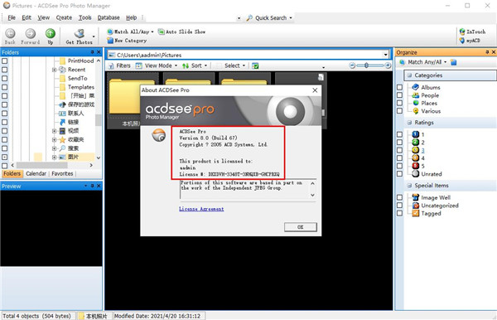Check the Places checkbox
Image resolution: width=497 pixels, height=320 pixels.
[400, 103]
